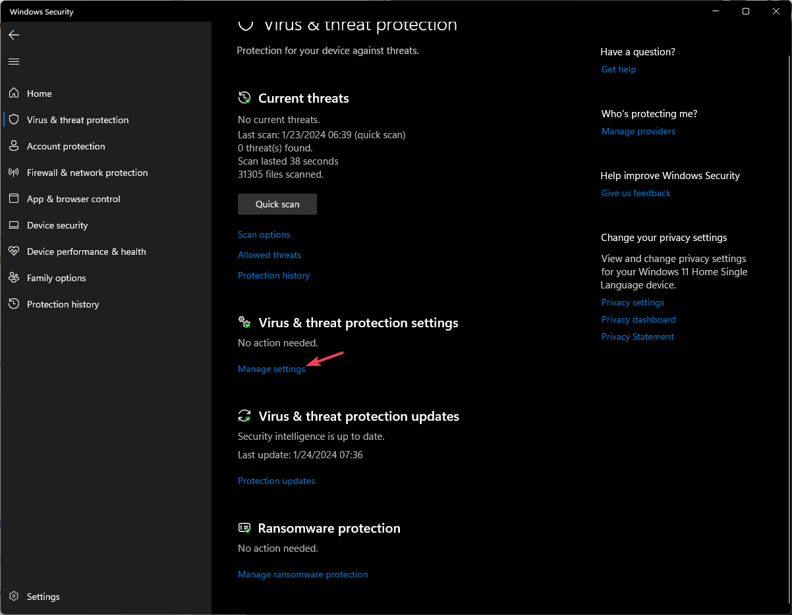
Task: Click Protection updates link
Action: pos(276,481)
